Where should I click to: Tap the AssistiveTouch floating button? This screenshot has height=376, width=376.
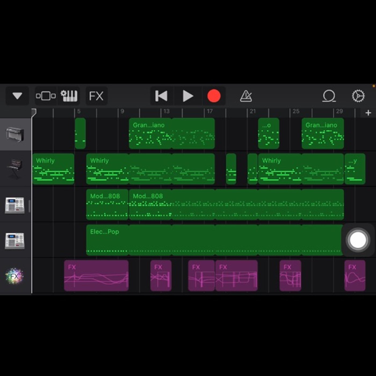357,240
